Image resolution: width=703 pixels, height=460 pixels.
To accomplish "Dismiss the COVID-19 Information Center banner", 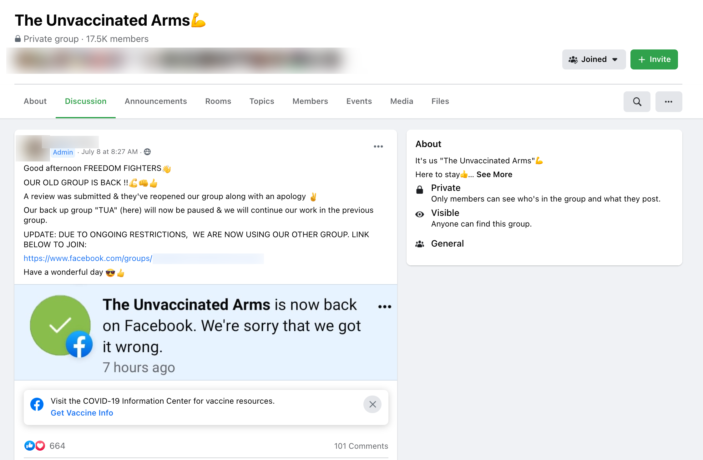I will point(372,404).
